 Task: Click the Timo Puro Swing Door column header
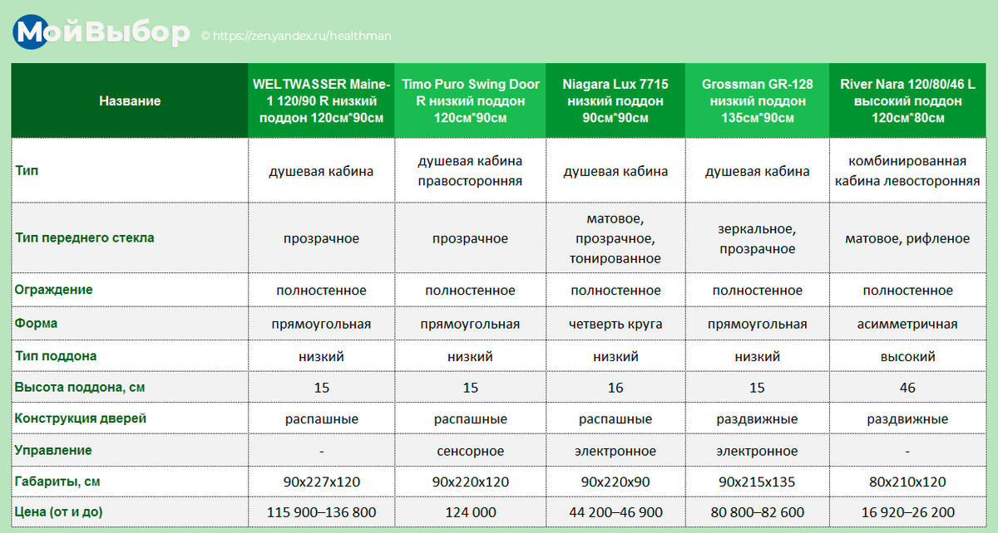pos(470,100)
